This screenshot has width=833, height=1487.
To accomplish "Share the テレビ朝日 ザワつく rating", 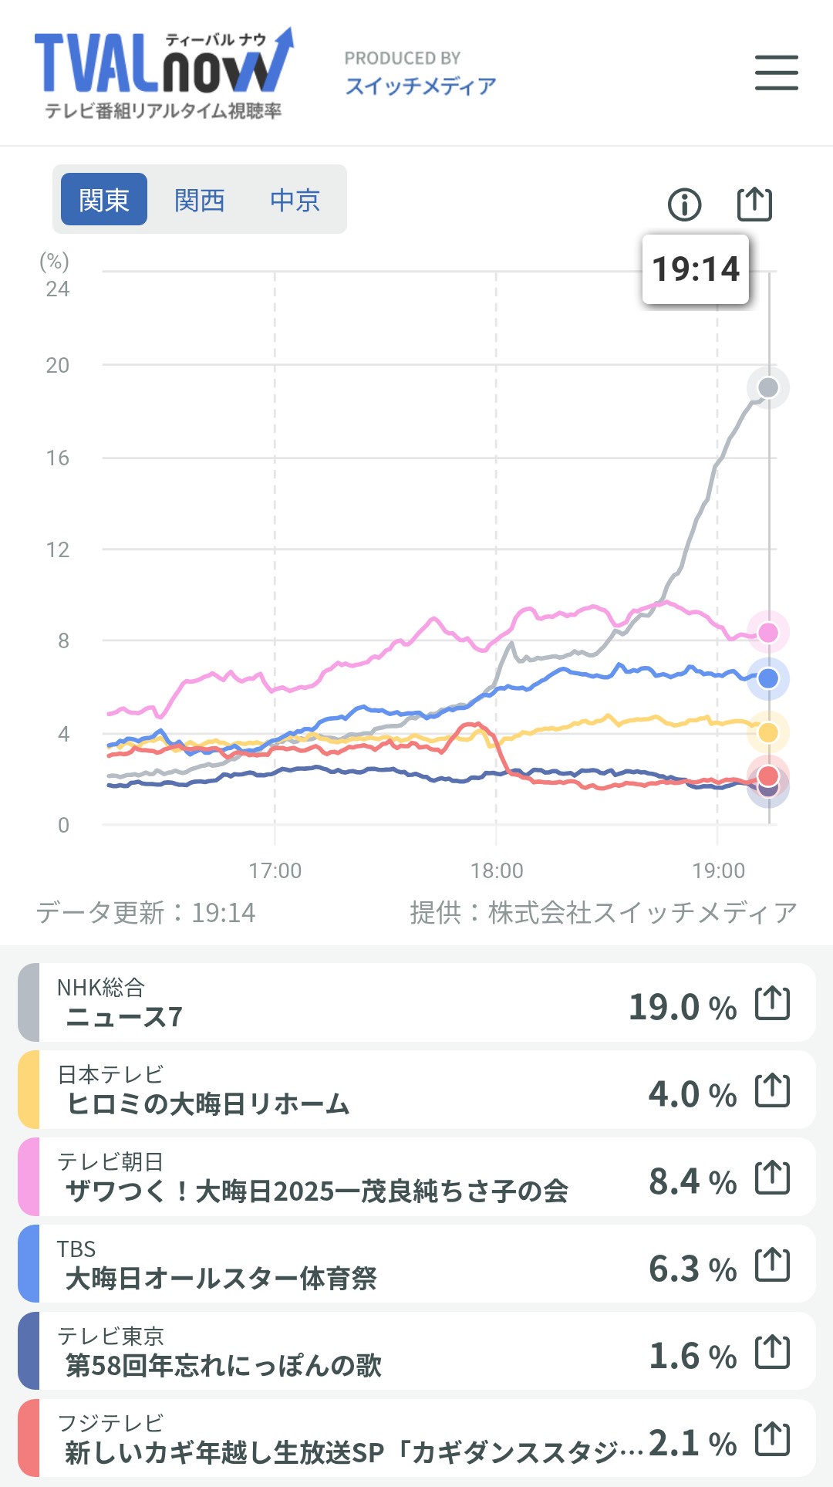I will point(772,1178).
